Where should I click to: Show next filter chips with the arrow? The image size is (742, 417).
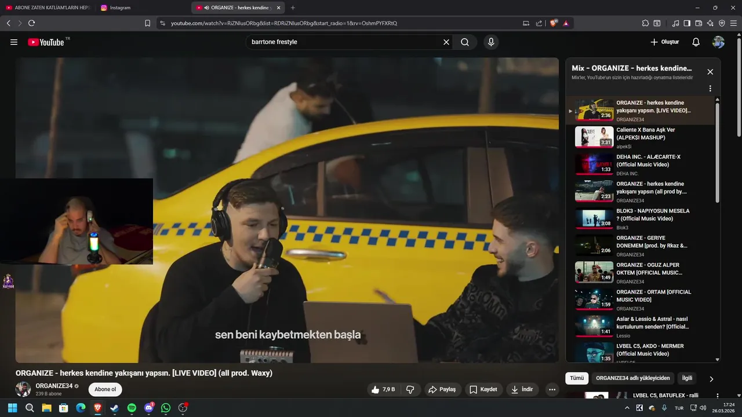[711, 379]
